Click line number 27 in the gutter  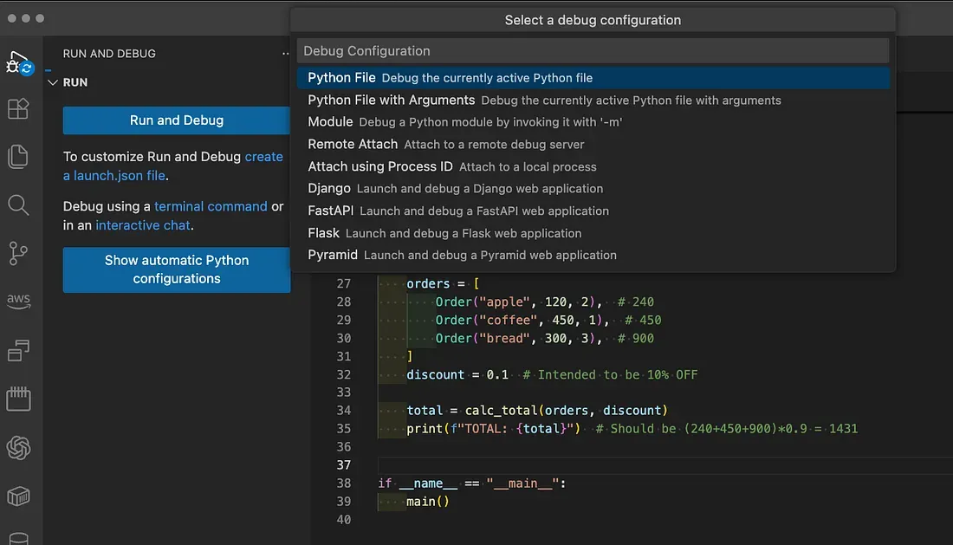pyautogui.click(x=343, y=283)
